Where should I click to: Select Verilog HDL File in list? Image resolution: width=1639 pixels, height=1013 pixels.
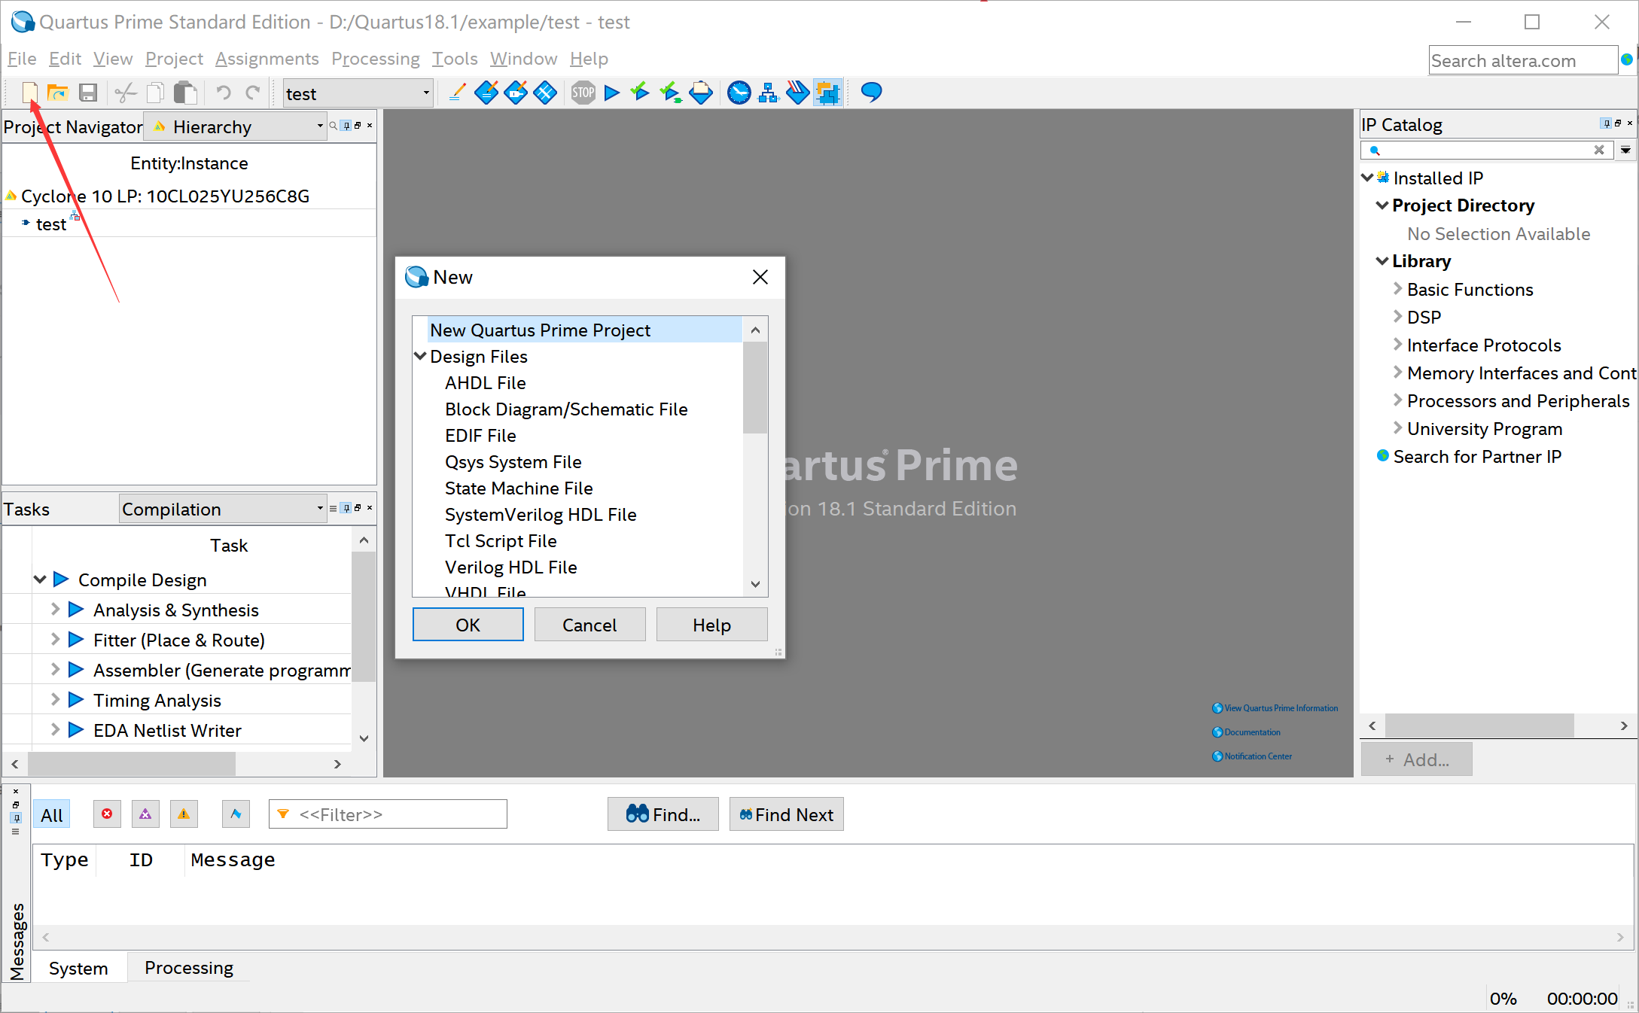(x=510, y=567)
